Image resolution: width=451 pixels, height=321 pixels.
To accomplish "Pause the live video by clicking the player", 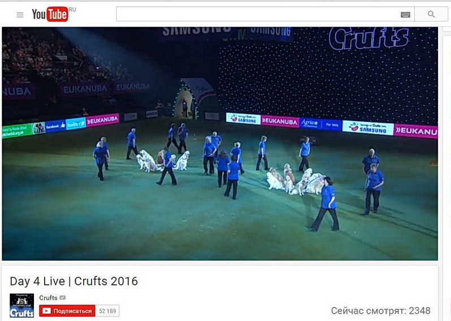I will click(220, 143).
